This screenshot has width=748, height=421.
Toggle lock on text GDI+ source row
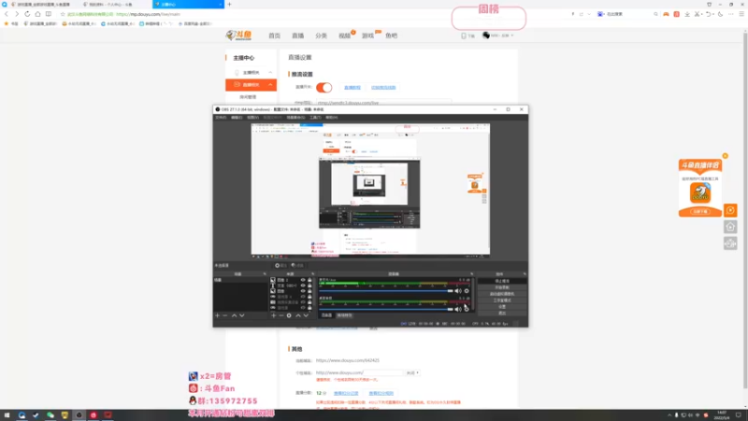(309, 285)
